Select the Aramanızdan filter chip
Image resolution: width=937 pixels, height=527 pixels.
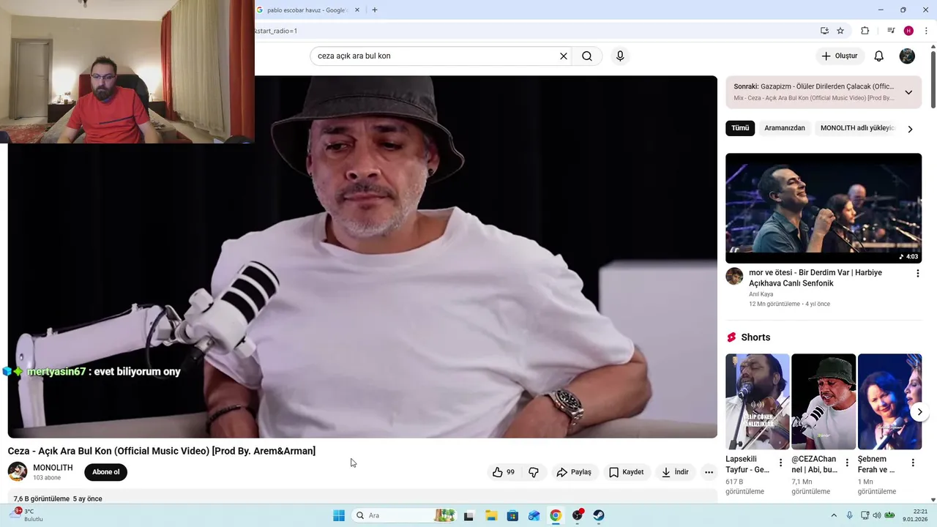[785, 128]
